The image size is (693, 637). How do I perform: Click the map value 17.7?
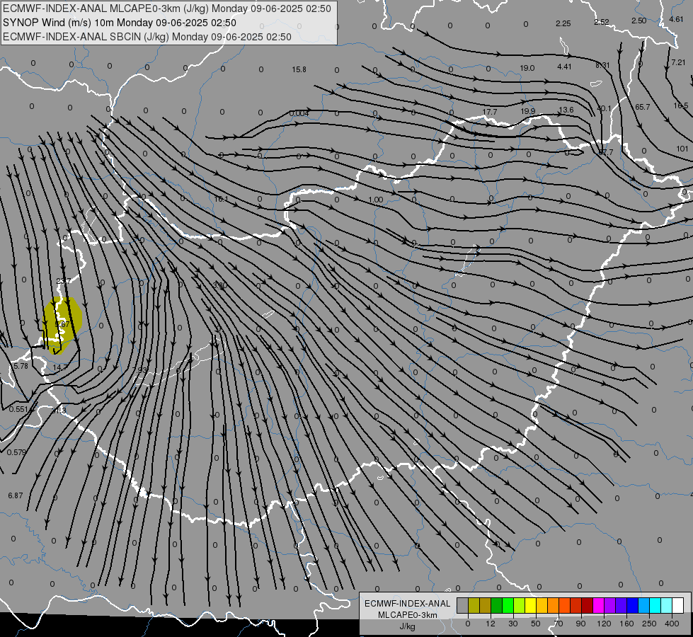click(x=490, y=113)
